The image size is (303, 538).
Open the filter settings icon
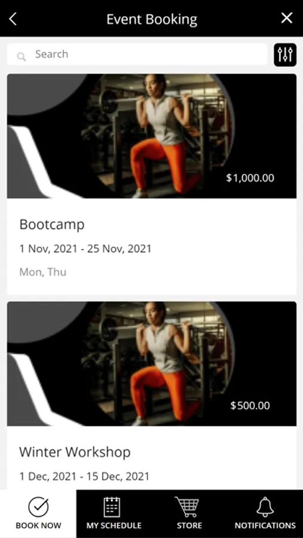(x=285, y=54)
